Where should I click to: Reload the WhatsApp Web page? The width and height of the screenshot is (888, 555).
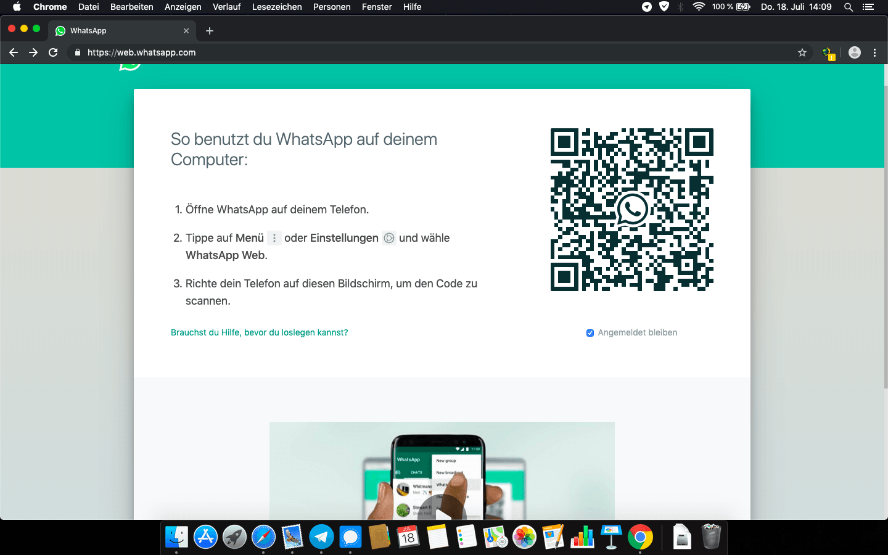(x=53, y=52)
